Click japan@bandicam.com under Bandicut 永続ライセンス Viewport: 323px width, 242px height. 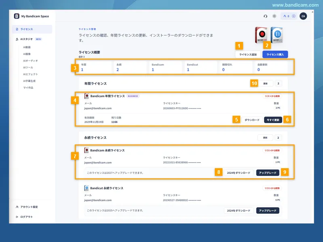coord(98,200)
